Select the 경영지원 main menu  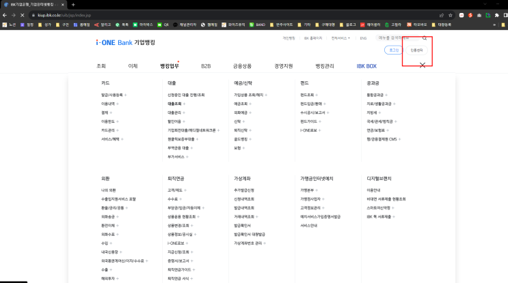pyautogui.click(x=284, y=66)
